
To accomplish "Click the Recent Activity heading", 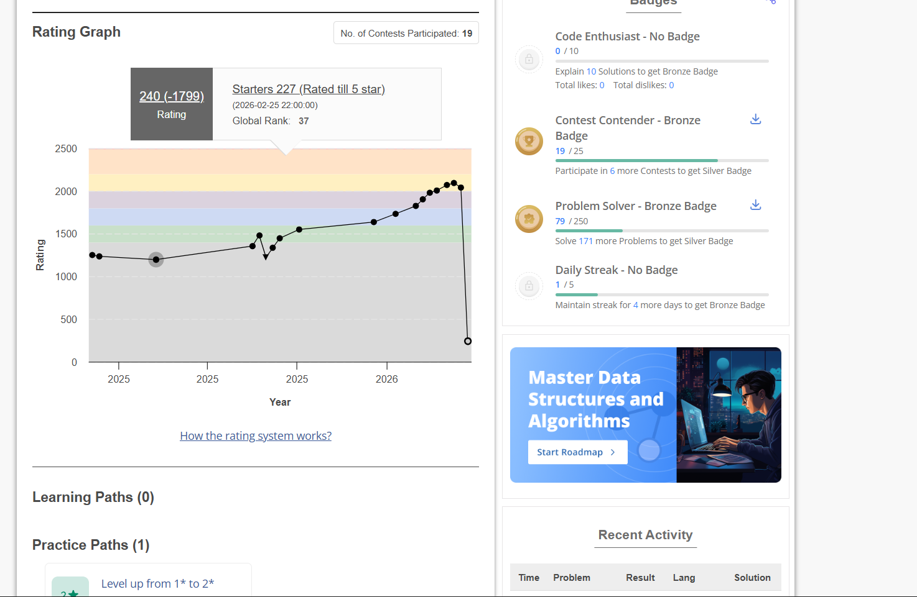I will click(x=645, y=535).
